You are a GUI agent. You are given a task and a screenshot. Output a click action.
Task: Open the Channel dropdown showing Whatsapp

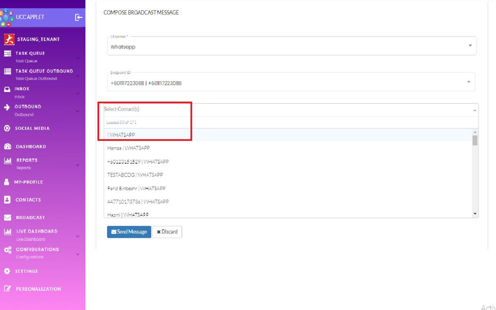click(x=291, y=46)
